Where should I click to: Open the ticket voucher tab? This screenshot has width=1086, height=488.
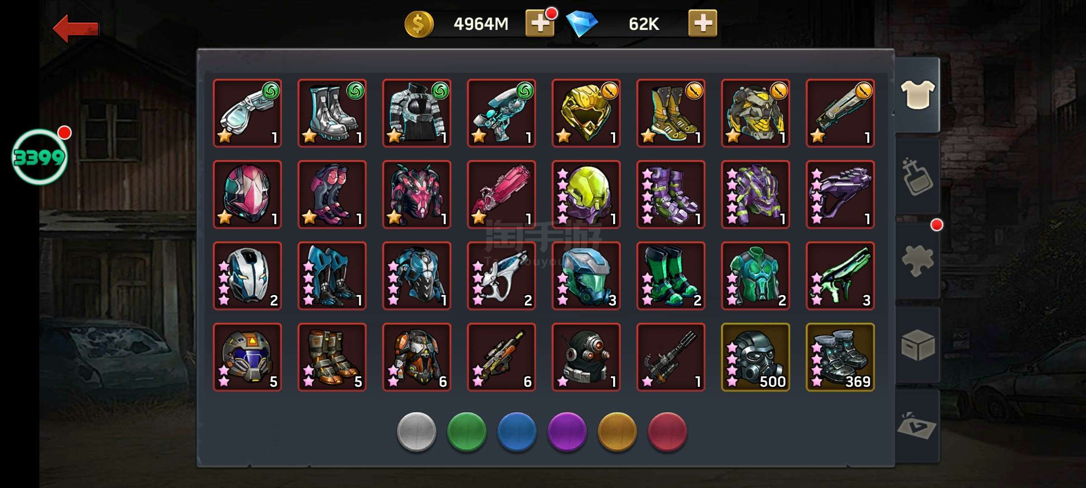917,426
